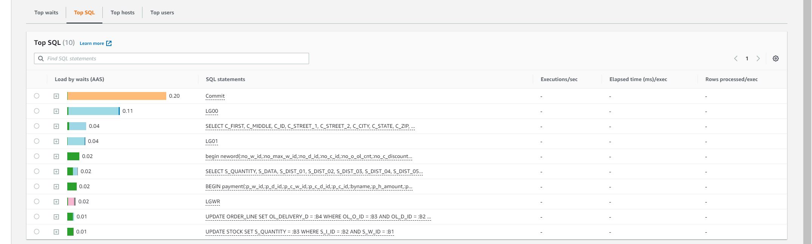Expand the Commit SQL row
This screenshot has width=812, height=244.
click(x=56, y=96)
